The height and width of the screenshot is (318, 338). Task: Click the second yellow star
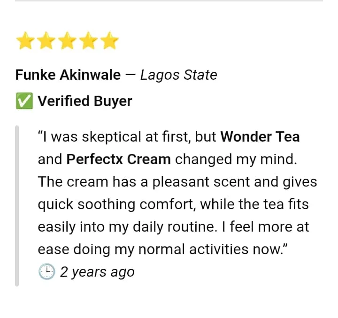coord(46,40)
